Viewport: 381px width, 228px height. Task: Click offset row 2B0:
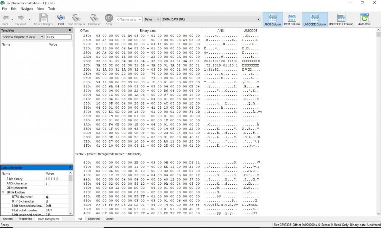87,61
